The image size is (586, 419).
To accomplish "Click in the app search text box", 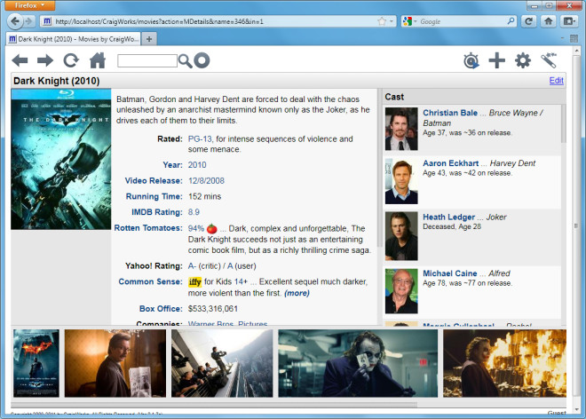I will coord(146,60).
